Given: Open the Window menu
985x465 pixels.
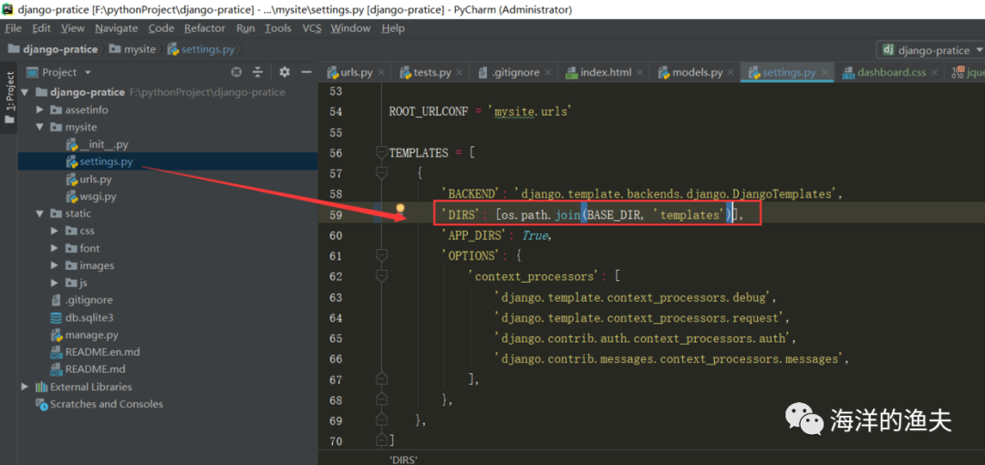Looking at the screenshot, I should (350, 28).
